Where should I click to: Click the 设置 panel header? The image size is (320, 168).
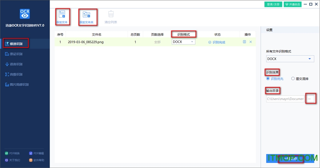tap(269, 30)
